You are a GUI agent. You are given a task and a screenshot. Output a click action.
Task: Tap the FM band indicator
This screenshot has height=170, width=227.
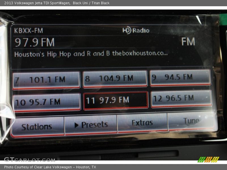(188, 42)
